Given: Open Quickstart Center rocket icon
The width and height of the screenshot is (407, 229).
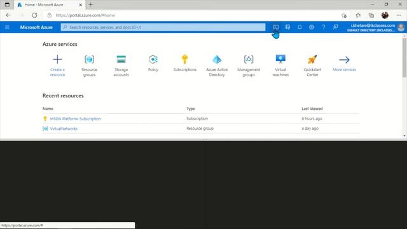Looking at the screenshot, I should pos(312,59).
